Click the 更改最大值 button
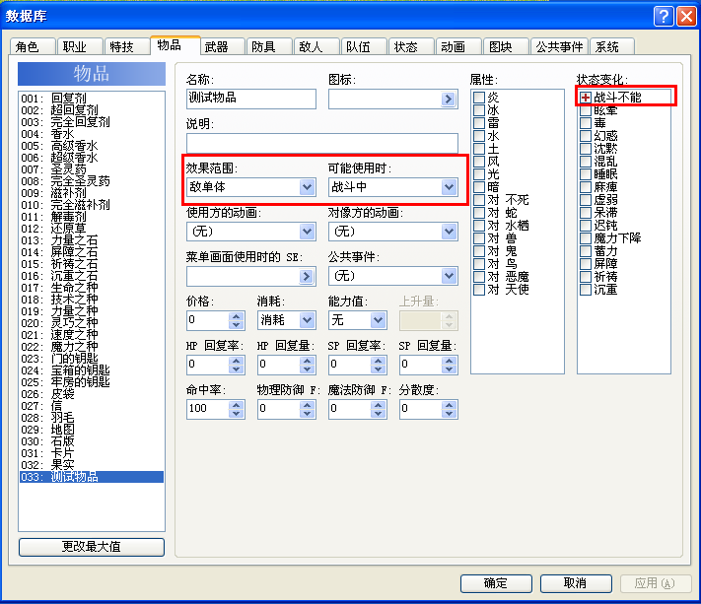701x604 pixels. (x=92, y=547)
